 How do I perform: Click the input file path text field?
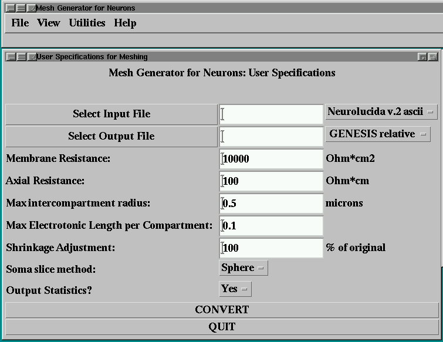click(271, 114)
